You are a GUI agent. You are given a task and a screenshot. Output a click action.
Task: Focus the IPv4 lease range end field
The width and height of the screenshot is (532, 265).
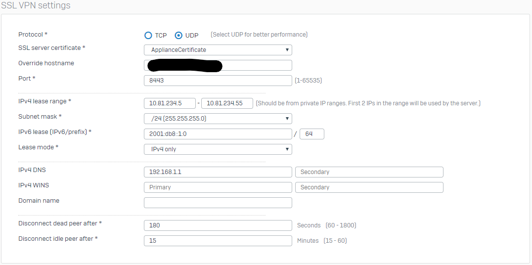[227, 103]
